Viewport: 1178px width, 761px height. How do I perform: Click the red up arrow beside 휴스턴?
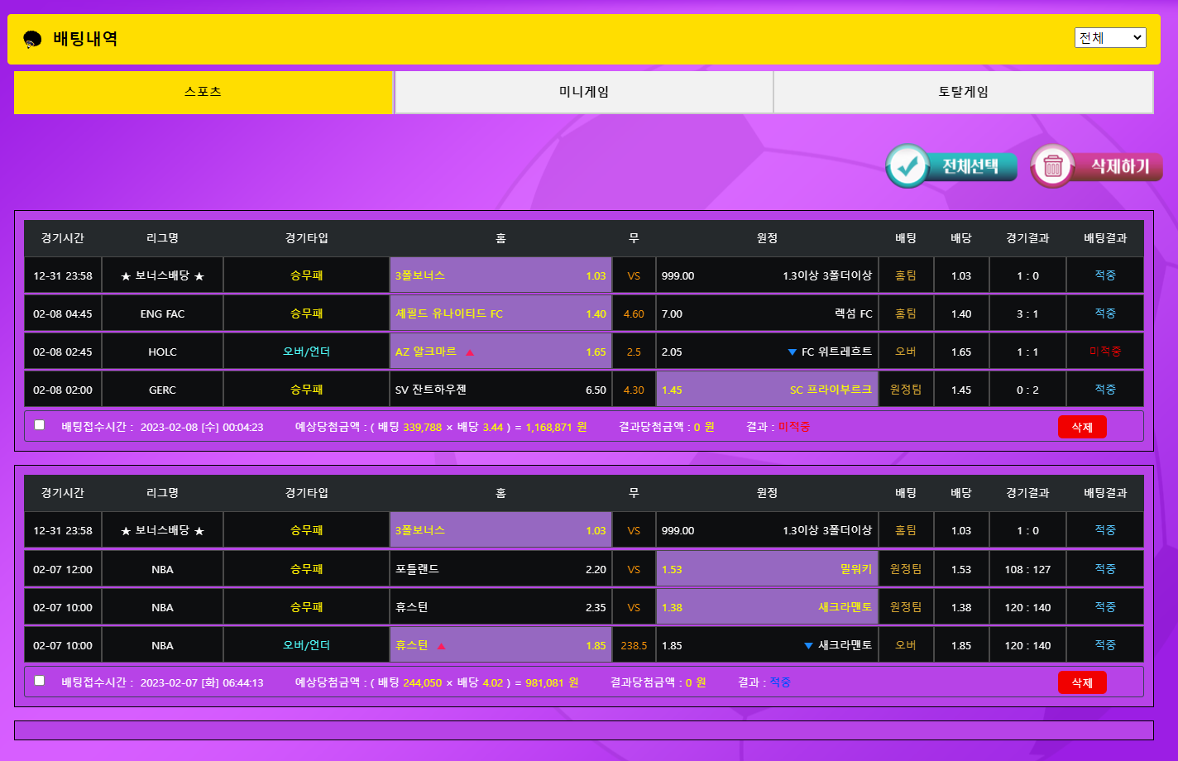pyautogui.click(x=441, y=646)
